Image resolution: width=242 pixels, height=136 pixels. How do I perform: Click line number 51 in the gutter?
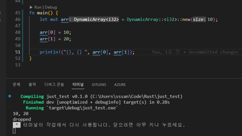tap(17, 52)
